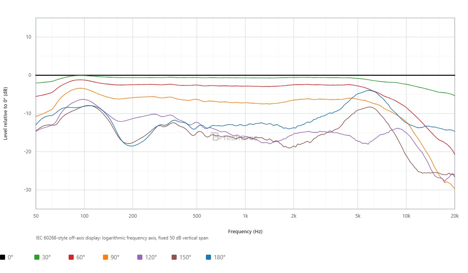
Task: Click the 2k frequency axis label
Action: click(294, 216)
